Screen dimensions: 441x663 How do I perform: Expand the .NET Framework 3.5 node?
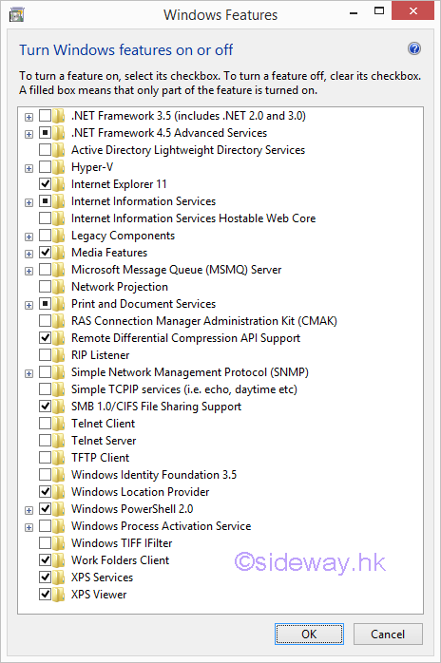click(x=29, y=117)
